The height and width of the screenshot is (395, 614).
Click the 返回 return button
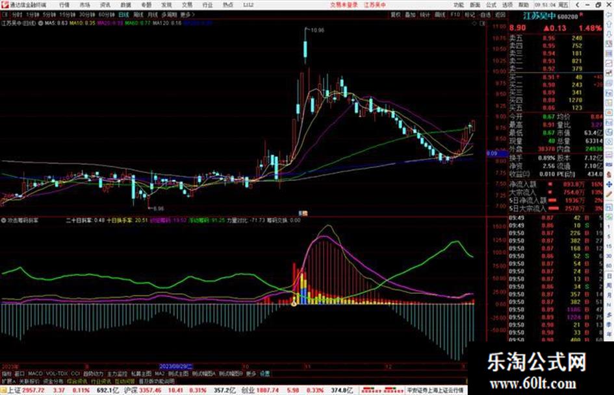[500, 14]
